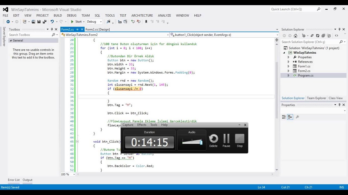Refresh the Solution Explorer
348x195 pixels.
pyautogui.click(x=318, y=35)
